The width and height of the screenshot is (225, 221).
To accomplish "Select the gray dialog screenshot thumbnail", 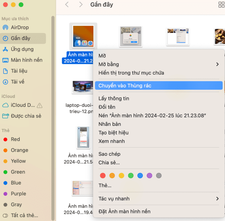I will coord(131,36).
